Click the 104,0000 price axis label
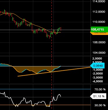This screenshot has width=108, height=110. tap(99, 53)
